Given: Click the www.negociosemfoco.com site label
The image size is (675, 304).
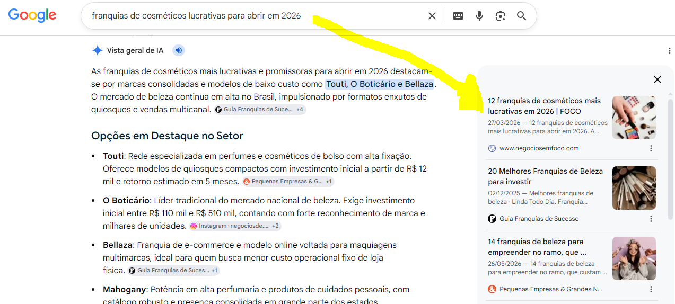Looking at the screenshot, I should [539, 148].
